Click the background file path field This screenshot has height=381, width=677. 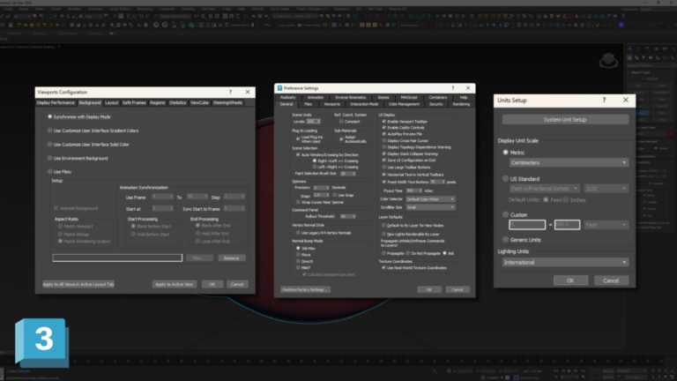coord(117,258)
